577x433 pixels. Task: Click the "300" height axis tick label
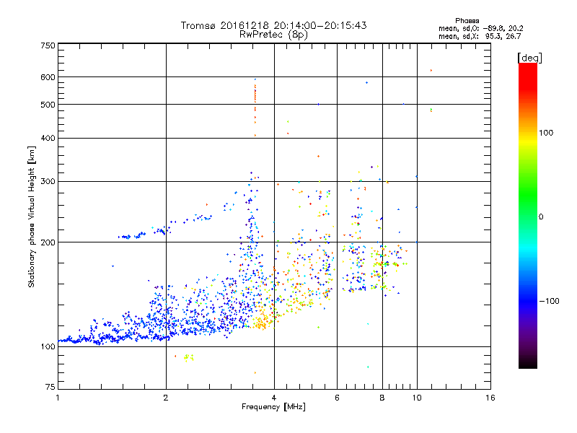[x=48, y=182]
